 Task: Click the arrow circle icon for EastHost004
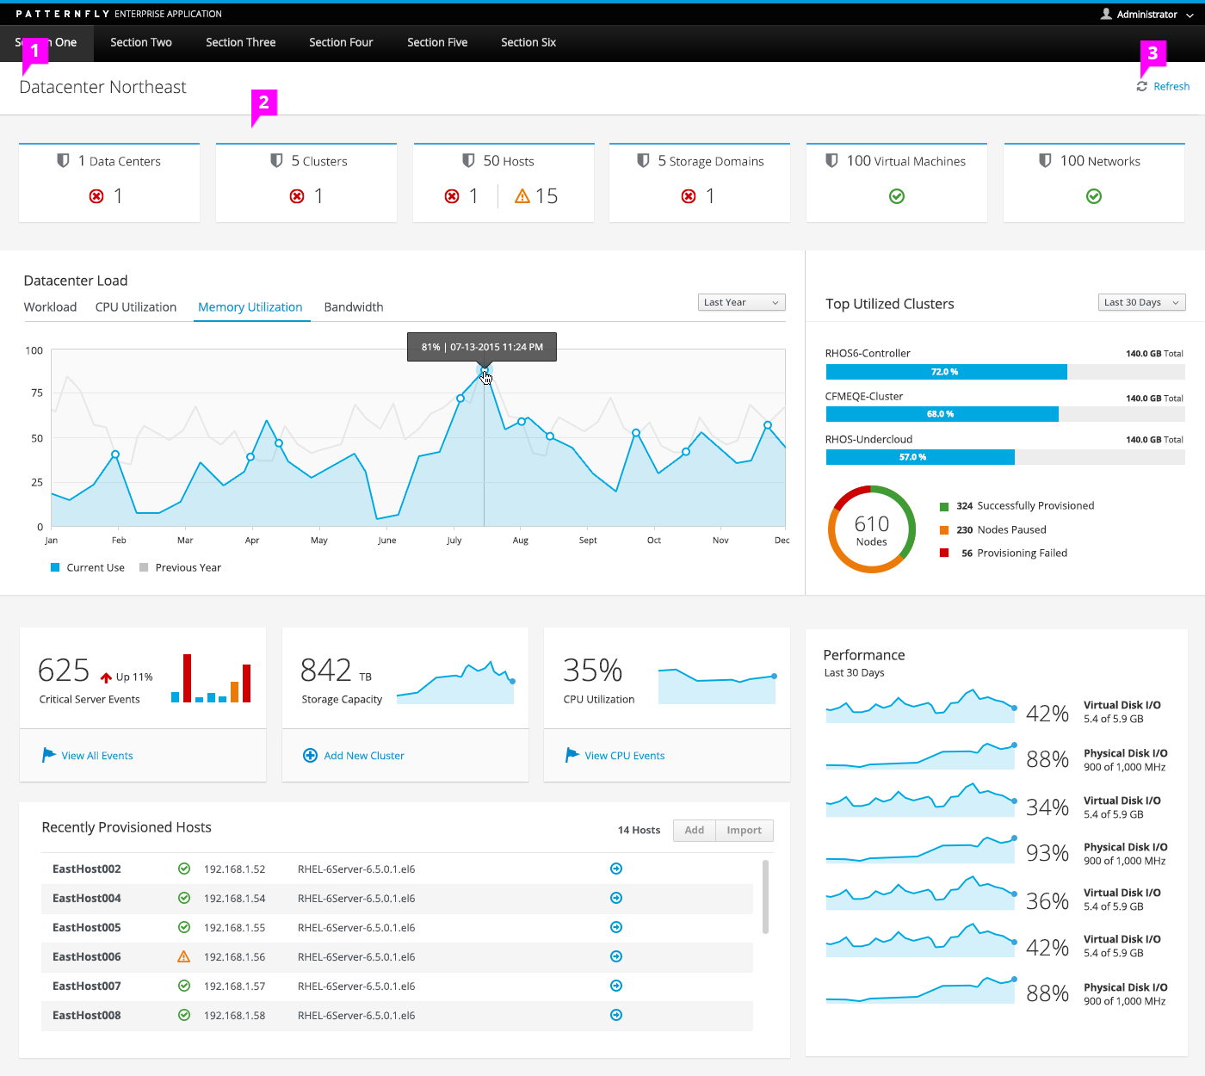[x=616, y=898]
